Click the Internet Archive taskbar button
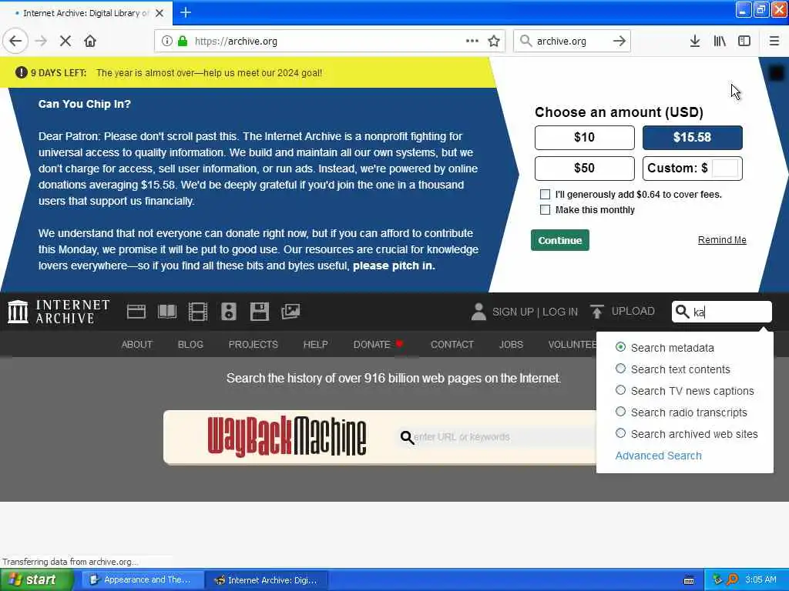The height and width of the screenshot is (591, 789). [267, 580]
